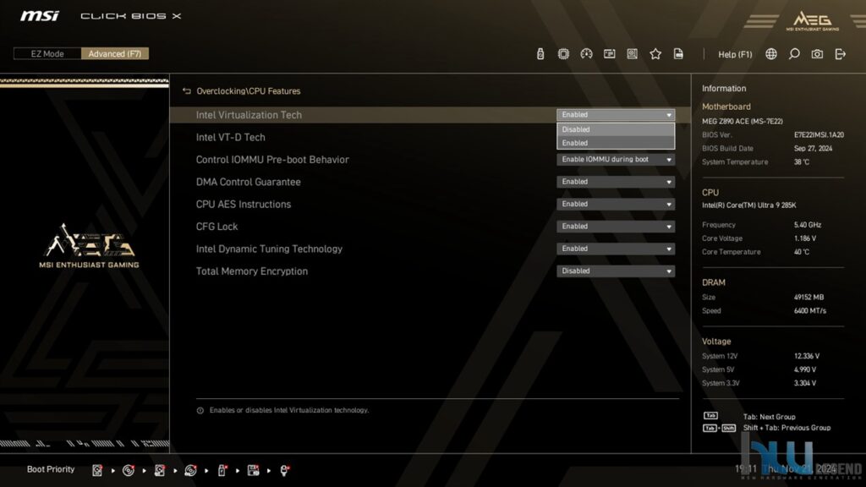Click the 49152 MB DRAM size value

click(x=808, y=297)
